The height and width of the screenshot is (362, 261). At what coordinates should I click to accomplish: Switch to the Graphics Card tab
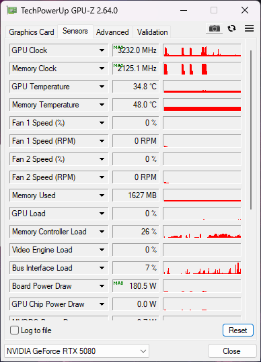click(32, 32)
